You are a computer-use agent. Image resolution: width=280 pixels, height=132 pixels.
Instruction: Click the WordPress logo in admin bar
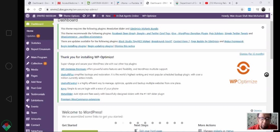(27, 16)
